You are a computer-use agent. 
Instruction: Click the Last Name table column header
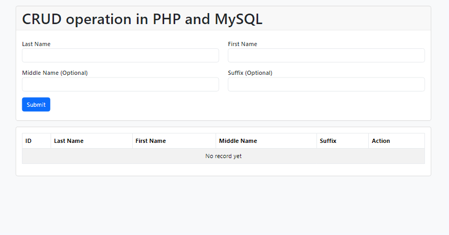tap(91, 141)
